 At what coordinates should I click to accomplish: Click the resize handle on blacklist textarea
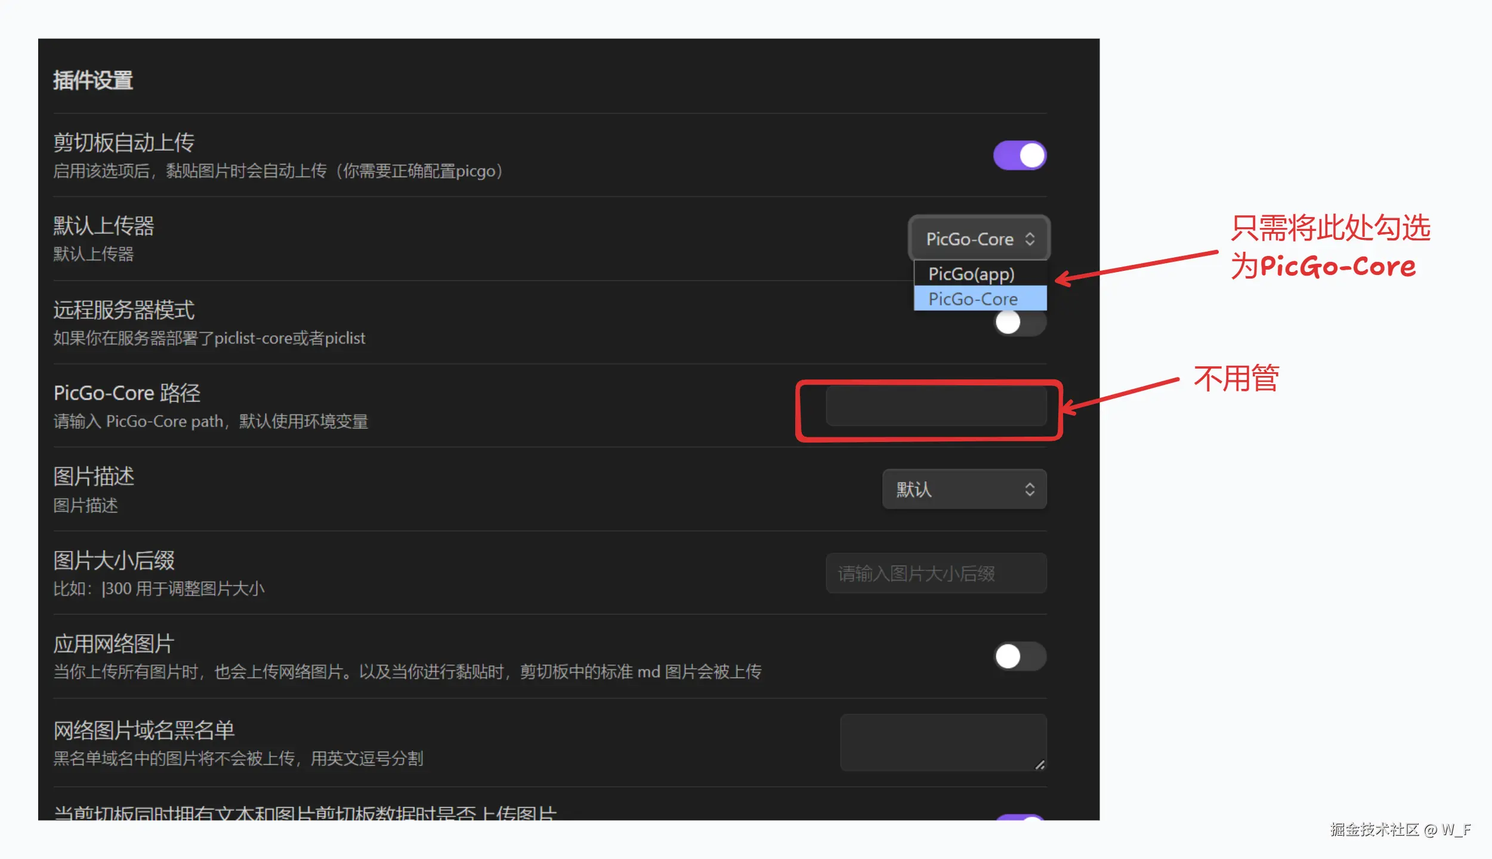coord(1040,765)
